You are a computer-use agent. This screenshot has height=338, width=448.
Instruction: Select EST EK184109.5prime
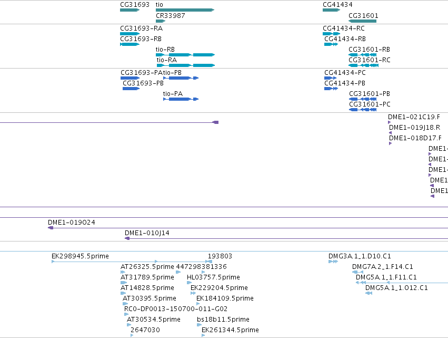point(198,304)
